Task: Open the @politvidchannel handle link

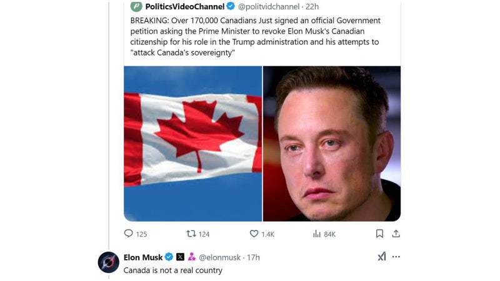Action: (x=269, y=6)
